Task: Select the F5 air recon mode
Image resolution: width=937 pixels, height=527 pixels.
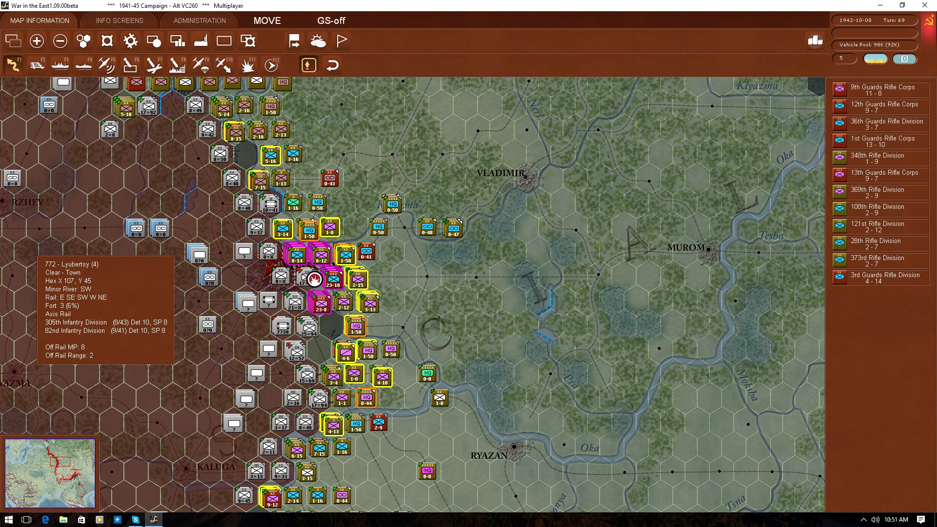Action: pos(107,64)
